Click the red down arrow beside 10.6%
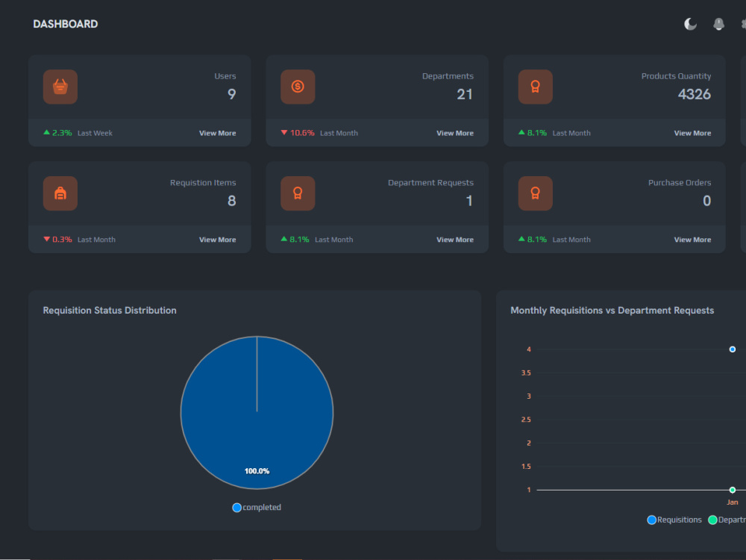 284,132
